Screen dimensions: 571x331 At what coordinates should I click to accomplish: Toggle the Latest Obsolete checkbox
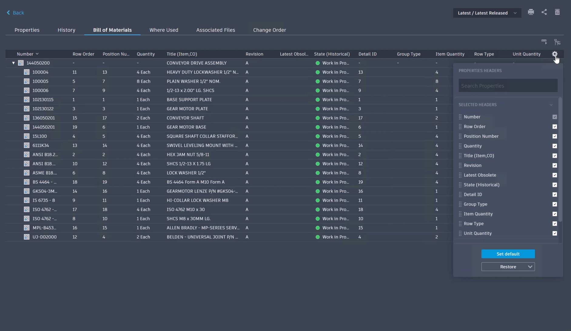pyautogui.click(x=554, y=175)
